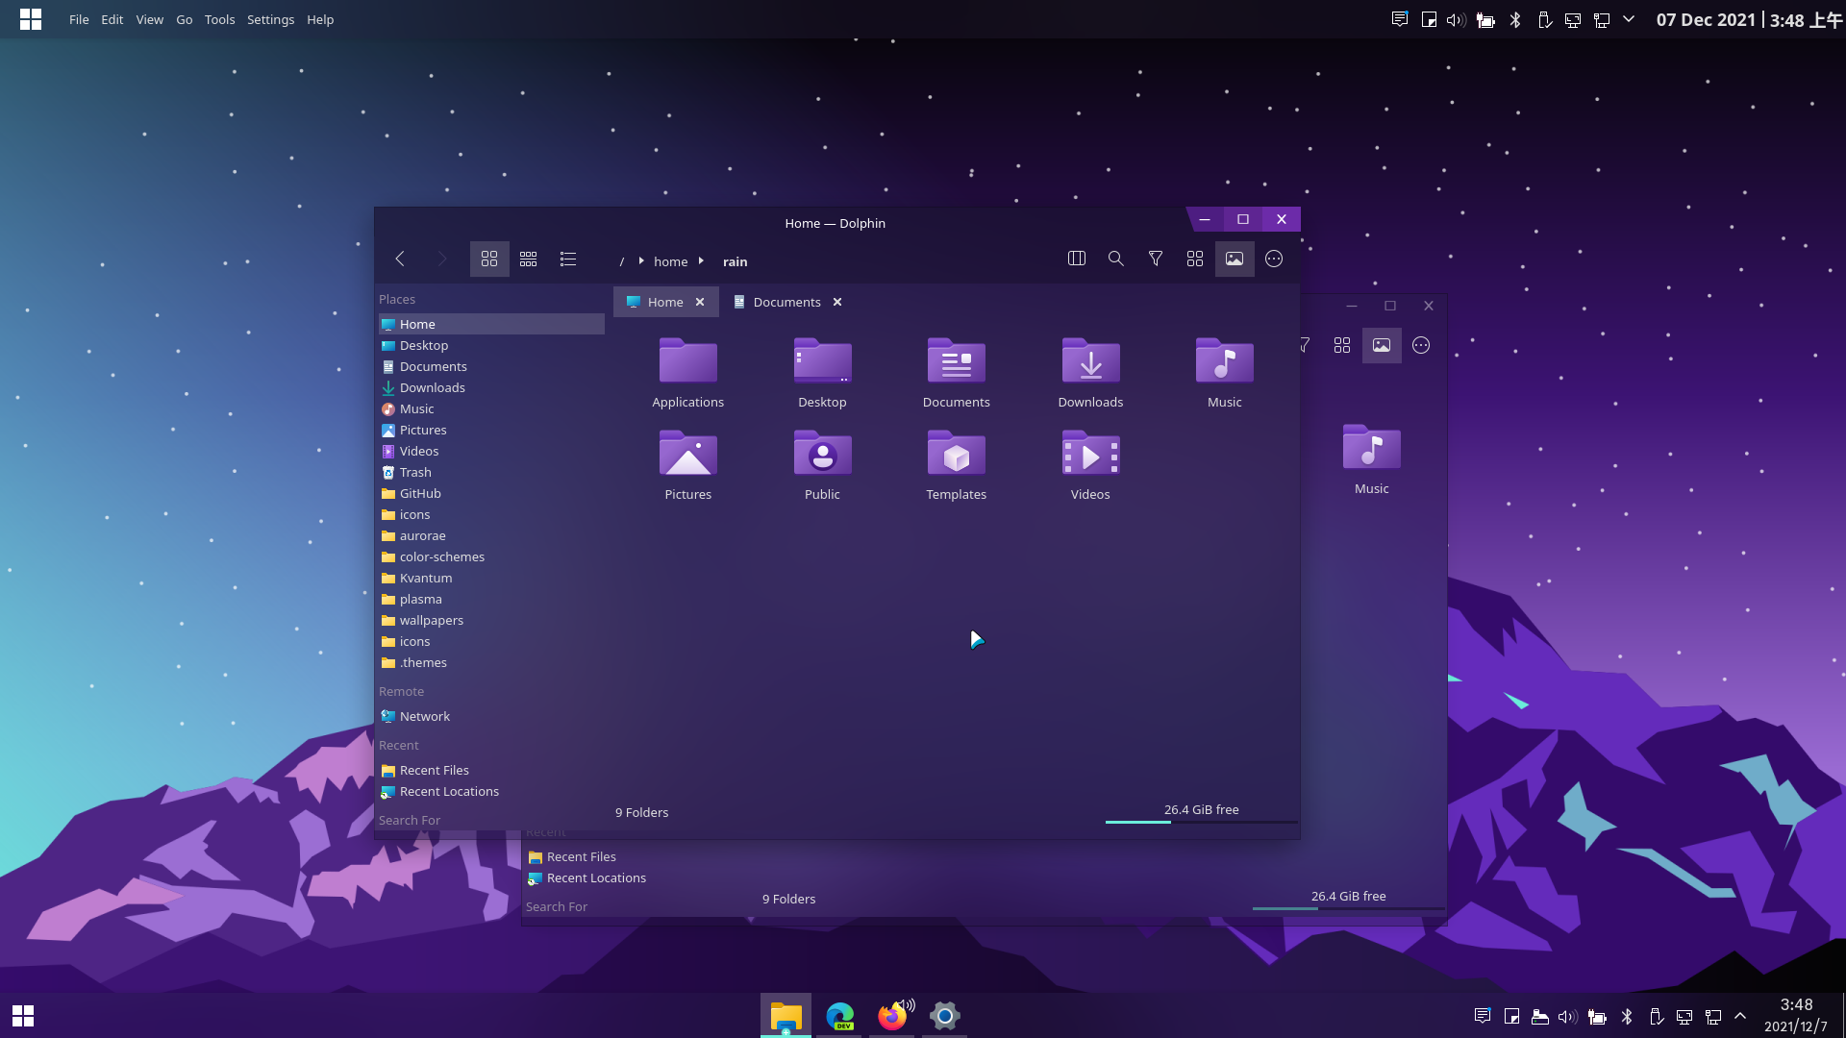
Task: Open the Public folder
Action: [822, 465]
